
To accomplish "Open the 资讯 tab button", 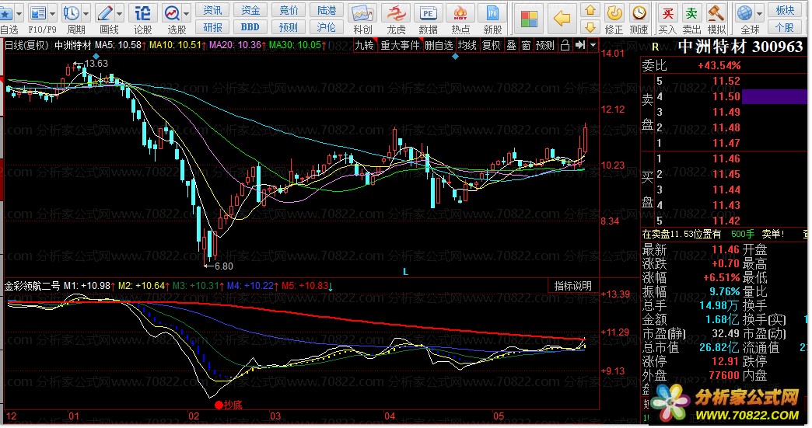I will tap(212, 10).
